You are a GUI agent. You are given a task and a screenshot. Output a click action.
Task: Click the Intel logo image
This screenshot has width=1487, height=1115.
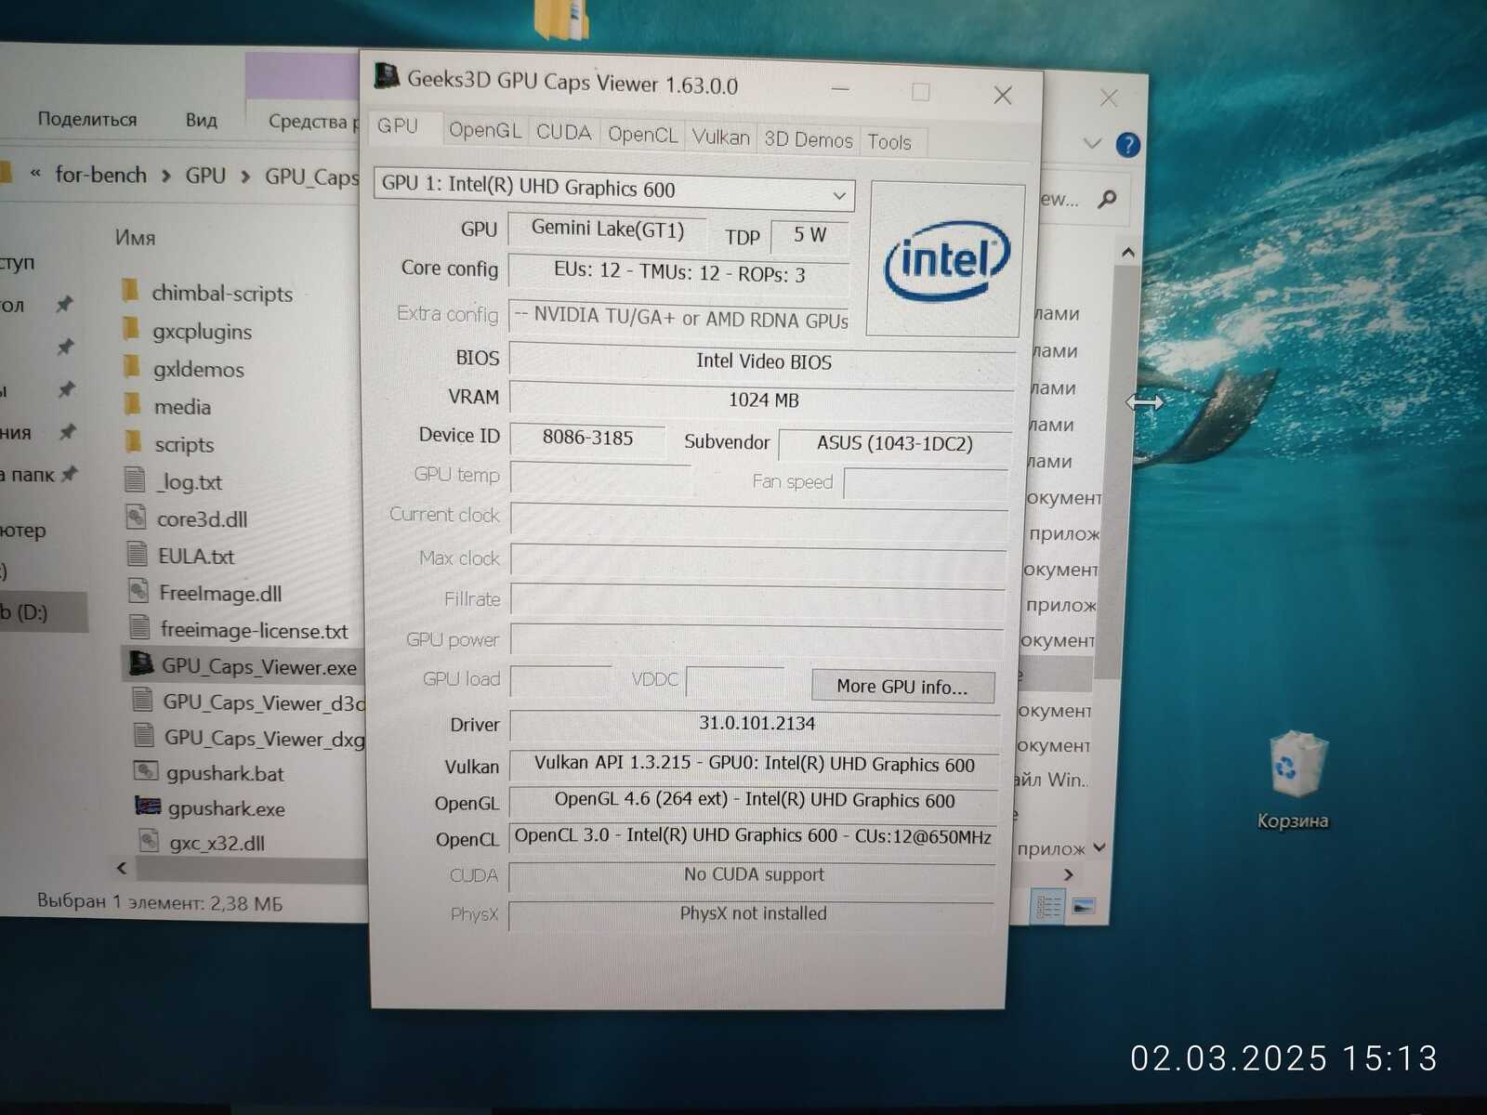point(946,260)
